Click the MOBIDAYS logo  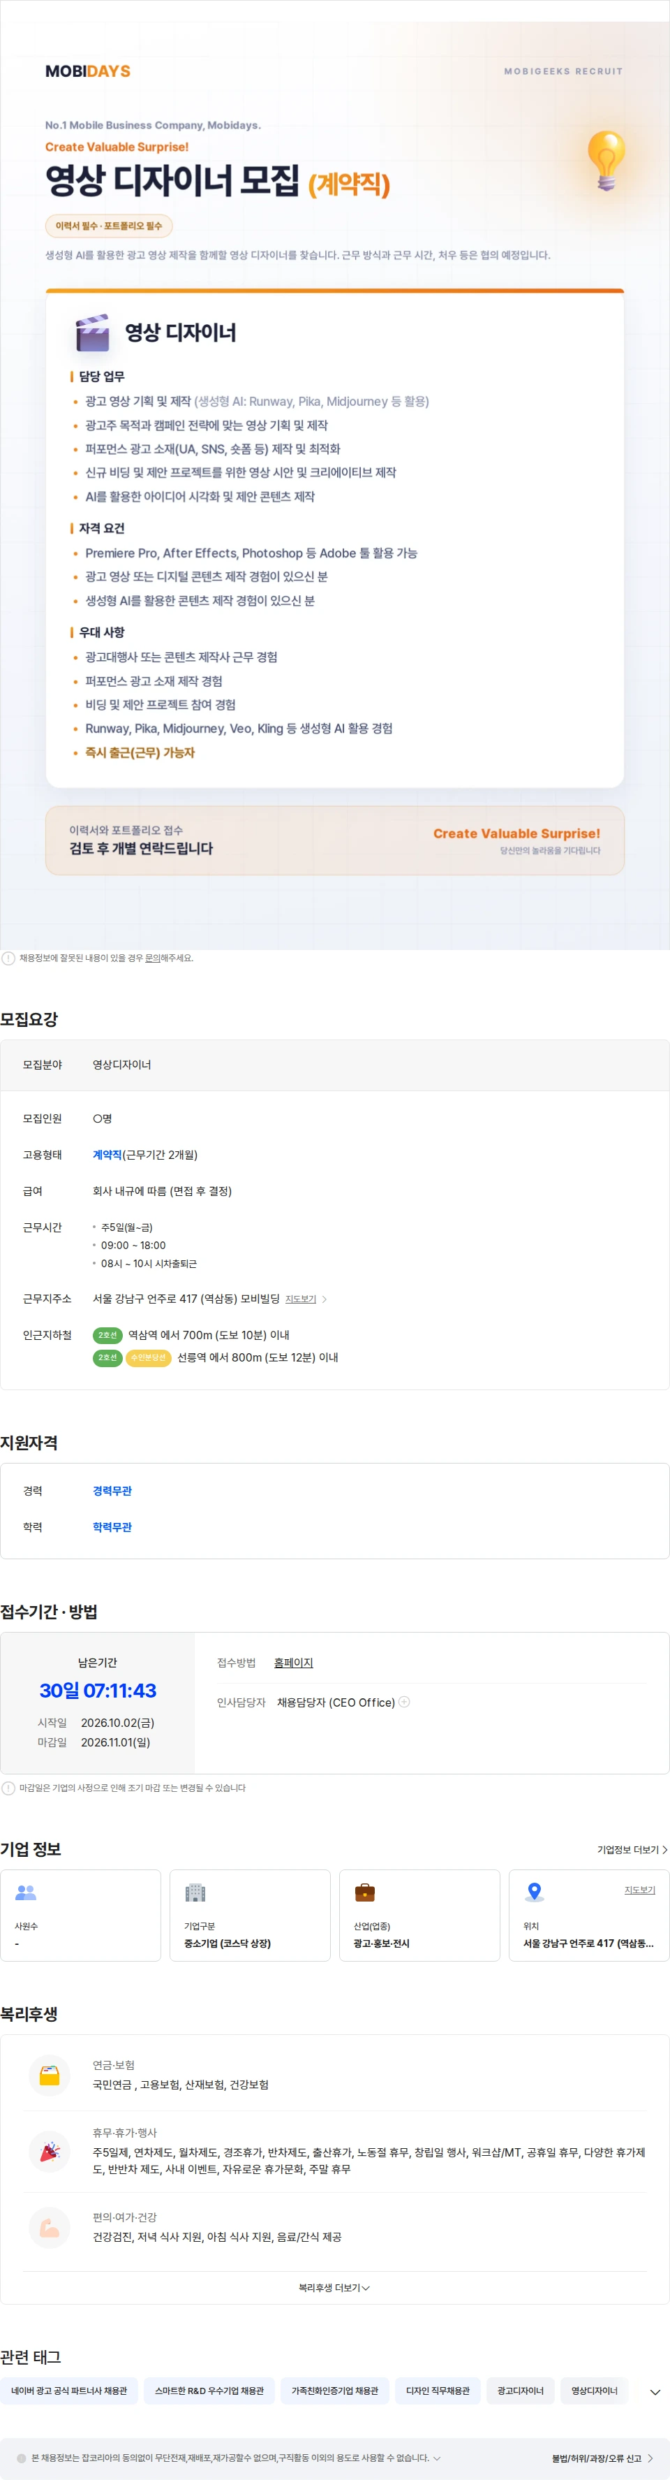point(87,71)
